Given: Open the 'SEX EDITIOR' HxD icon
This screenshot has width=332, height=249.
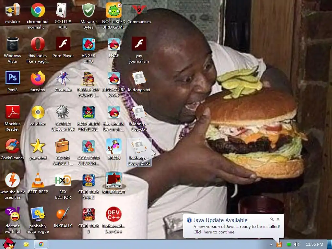Looking at the screenshot, I should click(x=63, y=180).
